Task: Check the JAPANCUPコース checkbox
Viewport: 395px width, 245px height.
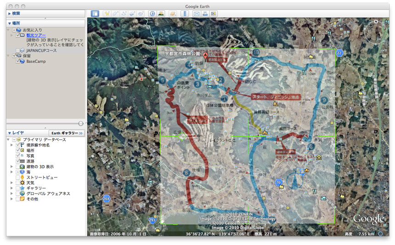Action: [18, 51]
